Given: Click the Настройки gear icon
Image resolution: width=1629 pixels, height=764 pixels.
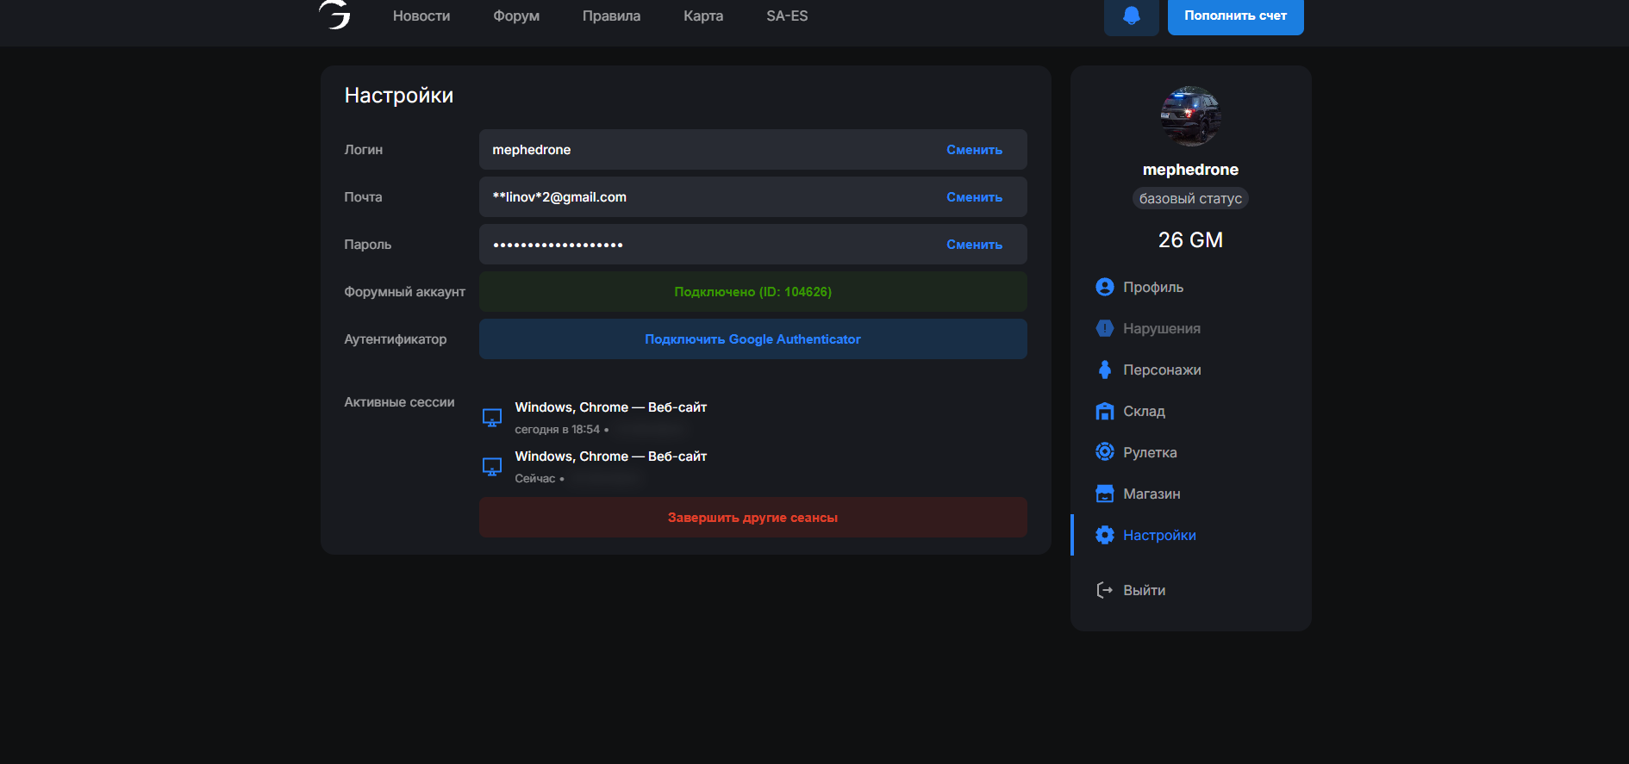Looking at the screenshot, I should [1104, 535].
